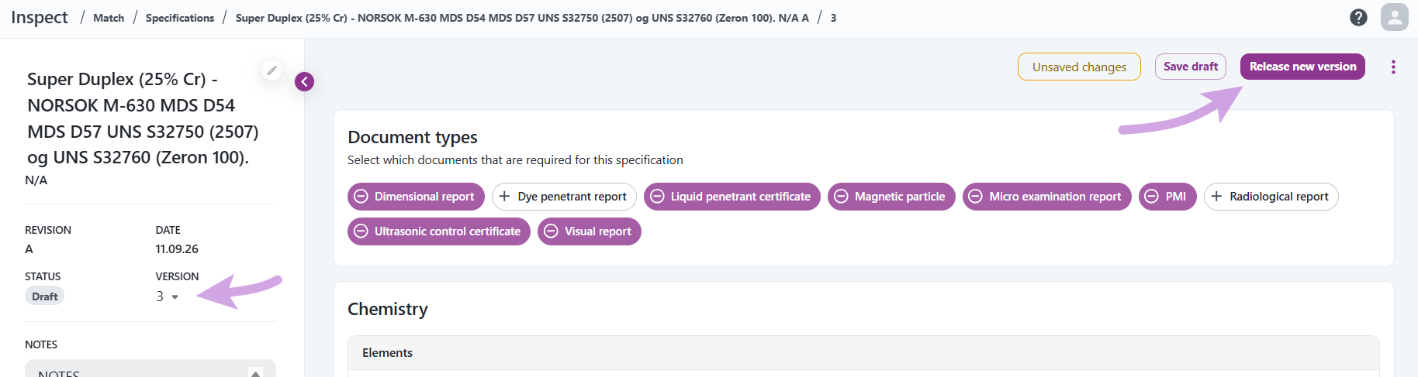The height and width of the screenshot is (377, 1418).
Task: Add the Dye penetrant report document type
Action: [x=564, y=197]
